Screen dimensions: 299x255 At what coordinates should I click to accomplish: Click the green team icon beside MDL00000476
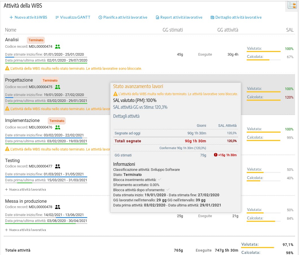58,127
